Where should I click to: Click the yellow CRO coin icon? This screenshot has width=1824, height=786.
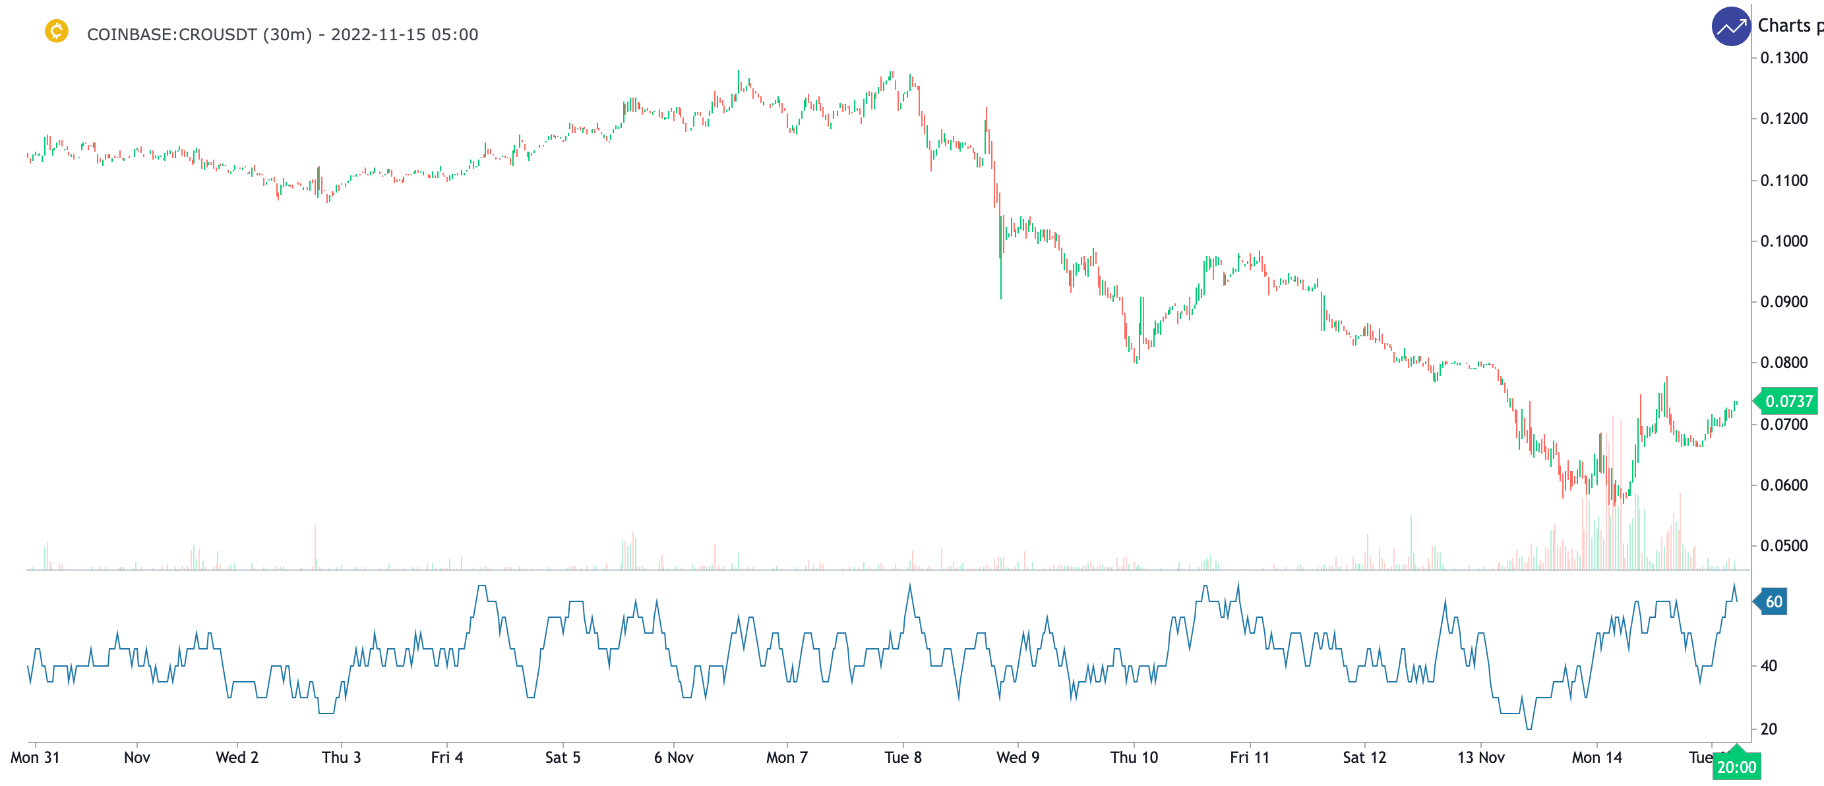57,31
